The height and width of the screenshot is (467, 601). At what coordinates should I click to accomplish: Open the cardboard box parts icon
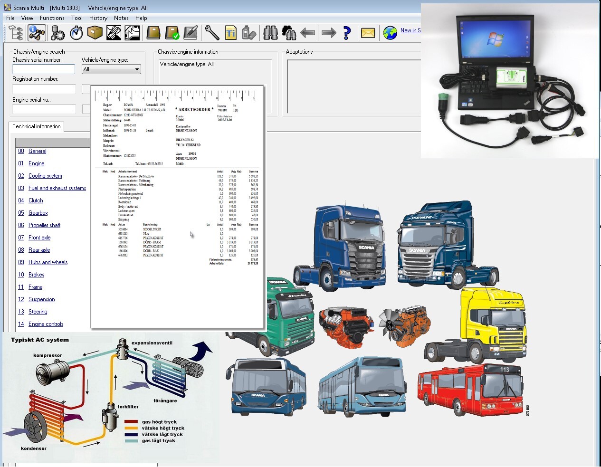point(95,33)
